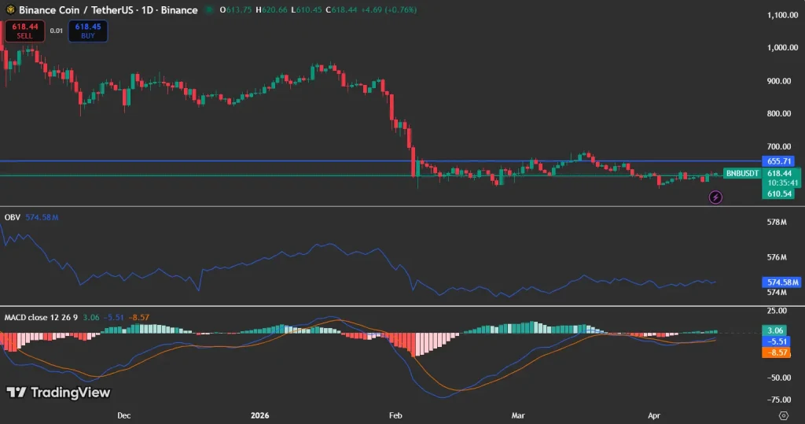Click the 900.00 price scale label
The image size is (805, 424).
[779, 81]
